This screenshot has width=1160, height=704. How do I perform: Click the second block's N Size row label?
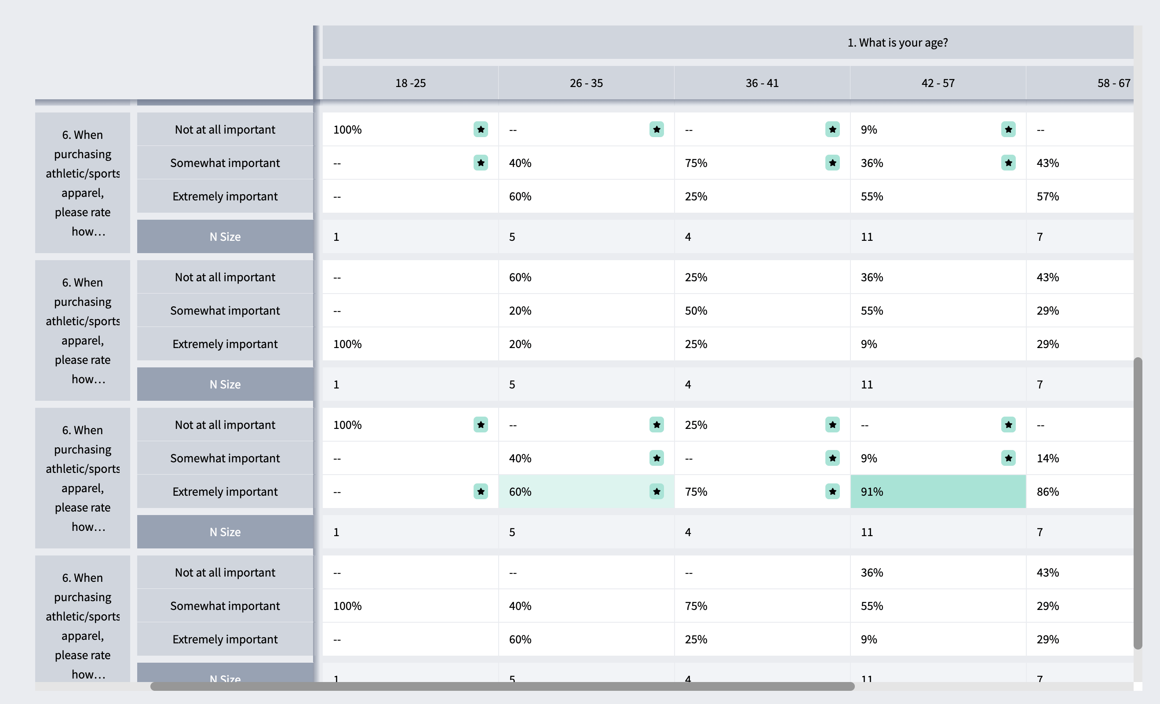tap(225, 385)
